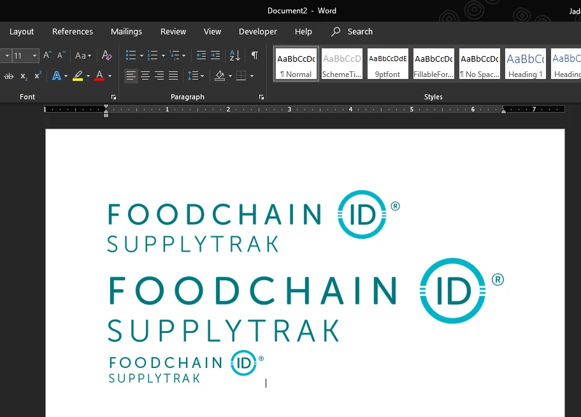Screen dimensions: 581x417
Task: Click the font size box showing 11
Action: (22, 56)
